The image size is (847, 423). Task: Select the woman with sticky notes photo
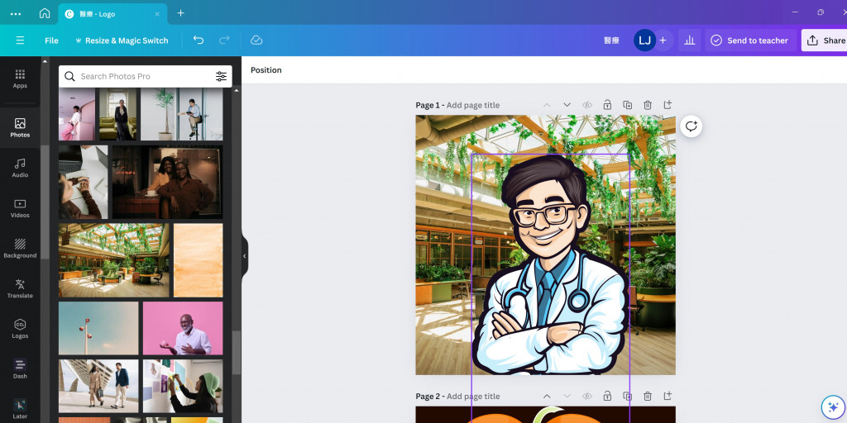coord(183,387)
